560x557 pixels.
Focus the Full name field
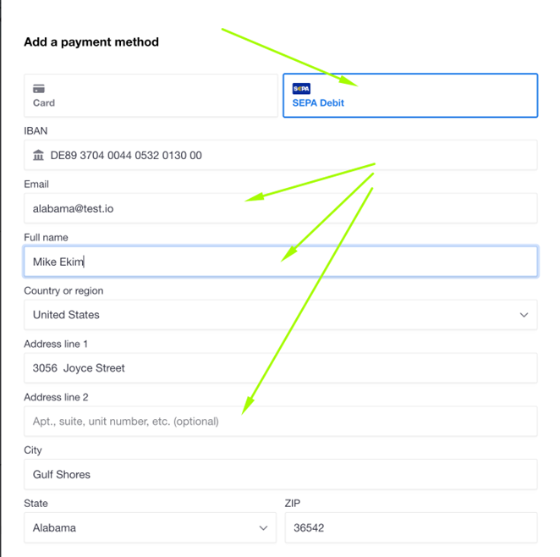(280, 262)
